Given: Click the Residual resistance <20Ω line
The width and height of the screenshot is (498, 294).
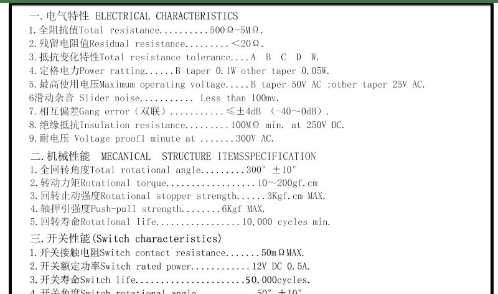Looking at the screenshot, I should click(x=146, y=44).
